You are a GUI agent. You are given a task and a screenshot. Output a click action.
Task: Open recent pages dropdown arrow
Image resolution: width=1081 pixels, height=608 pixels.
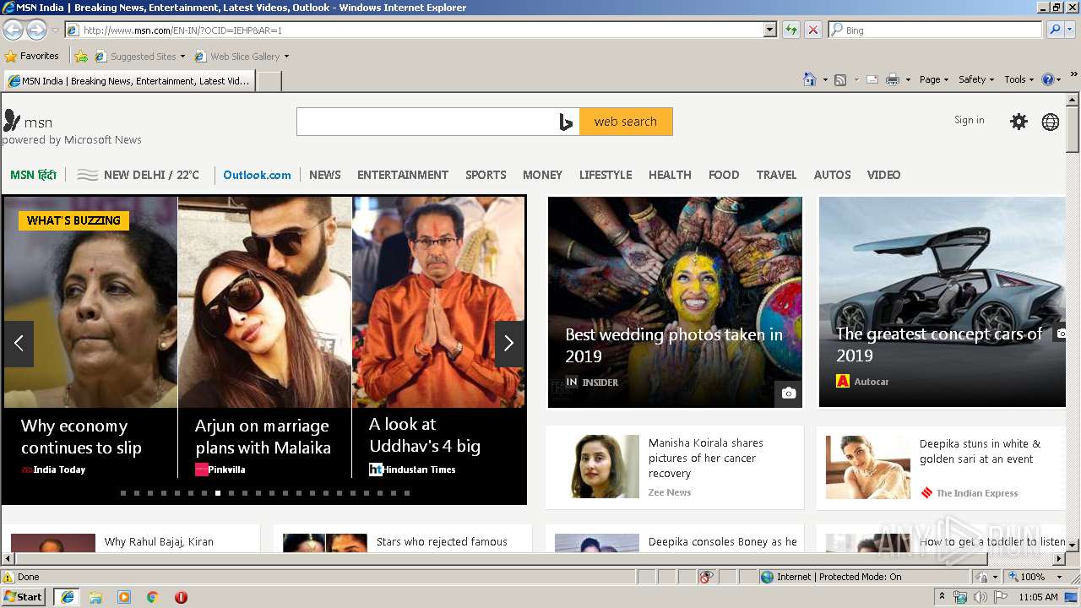coord(55,30)
